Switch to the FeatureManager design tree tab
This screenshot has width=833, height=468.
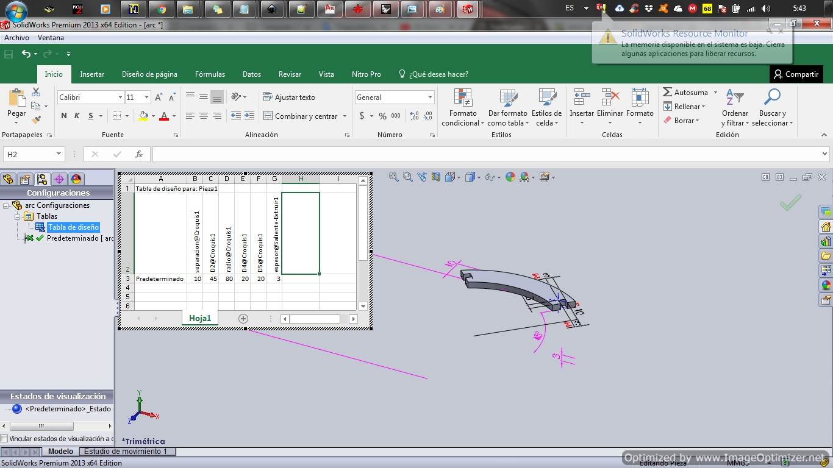[8, 179]
